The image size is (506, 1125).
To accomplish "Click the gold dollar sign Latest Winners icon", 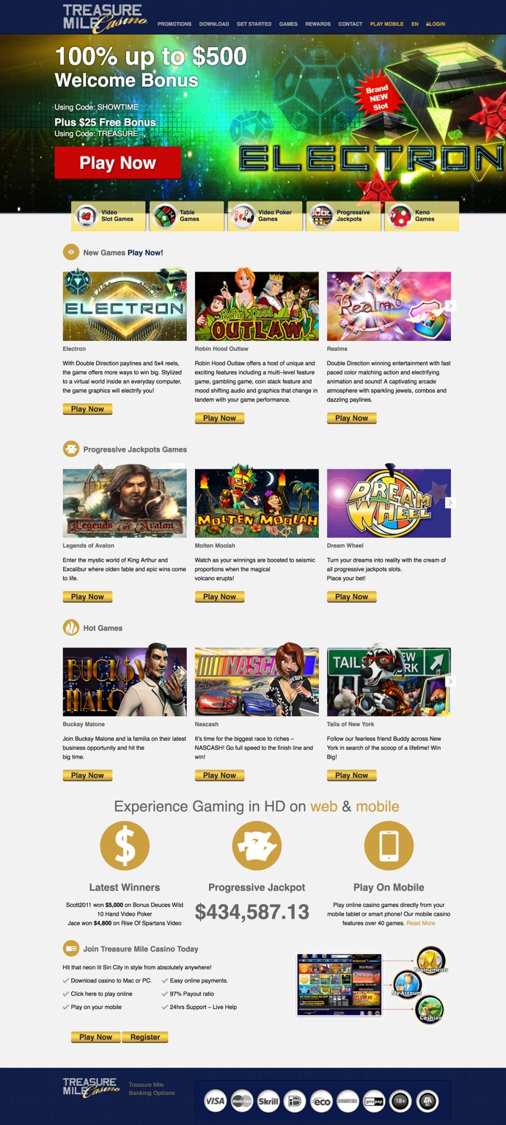I will coord(125,845).
